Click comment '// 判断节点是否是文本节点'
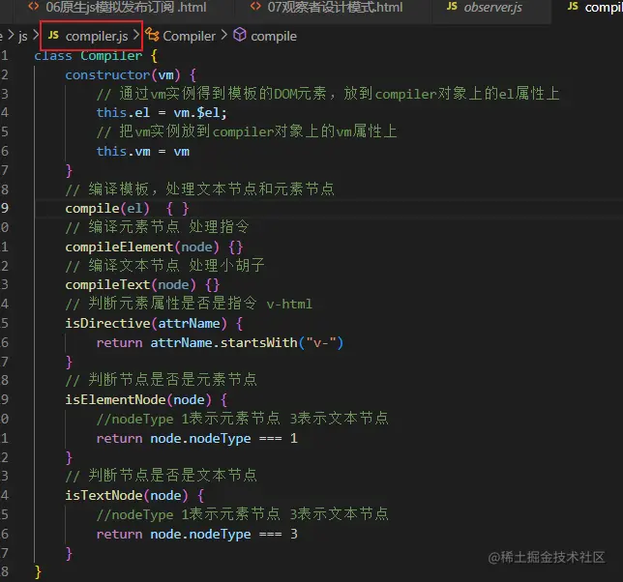Viewport: 623px width, 582px height. (x=161, y=476)
